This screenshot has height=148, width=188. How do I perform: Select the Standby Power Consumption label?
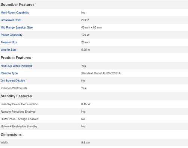tap(20, 104)
